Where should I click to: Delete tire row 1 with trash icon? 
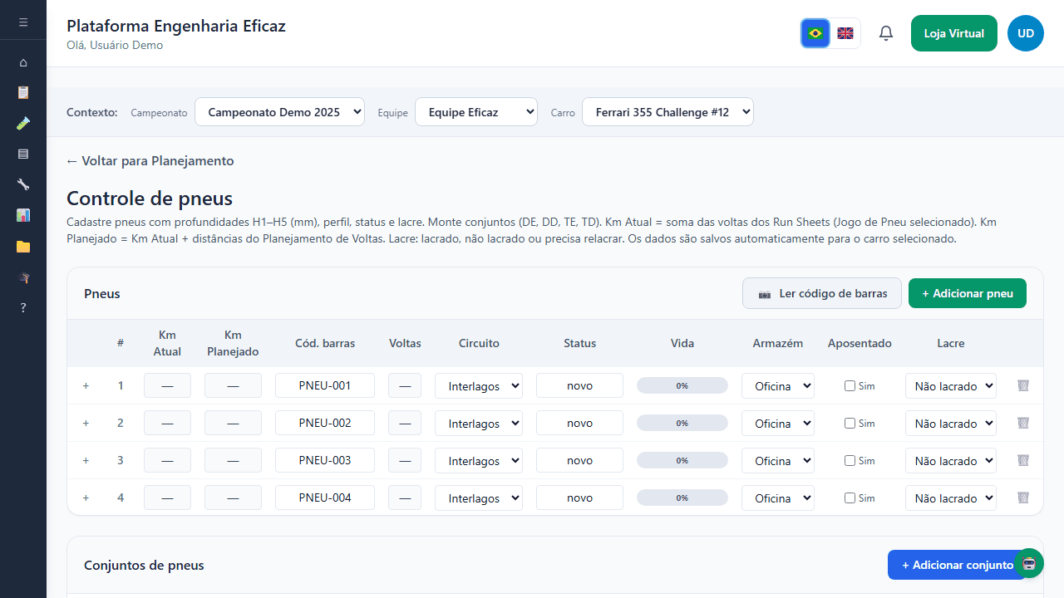1023,385
